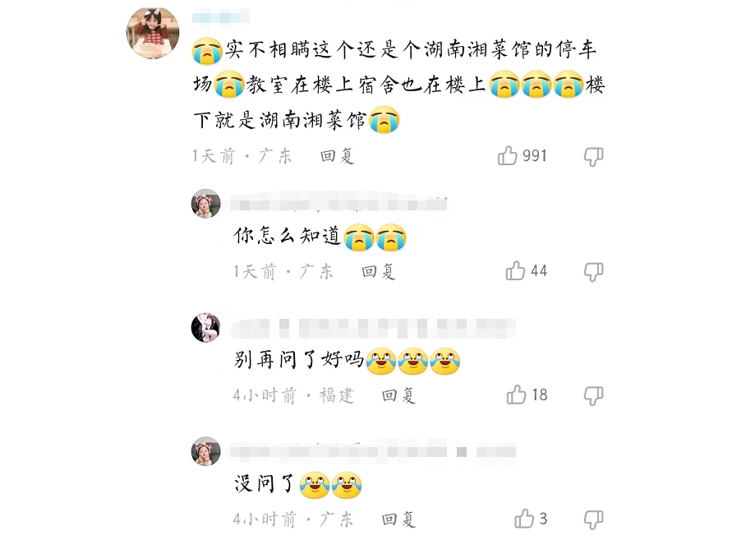Dislike the reply '你怎么知道'
The width and height of the screenshot is (746, 558).
[x=593, y=272]
